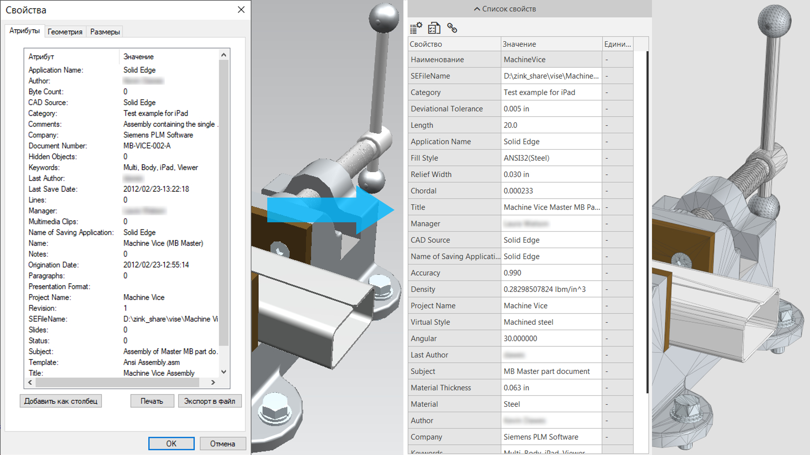The image size is (810, 455).
Task: Click the Machined steel value
Action: pyautogui.click(x=551, y=322)
